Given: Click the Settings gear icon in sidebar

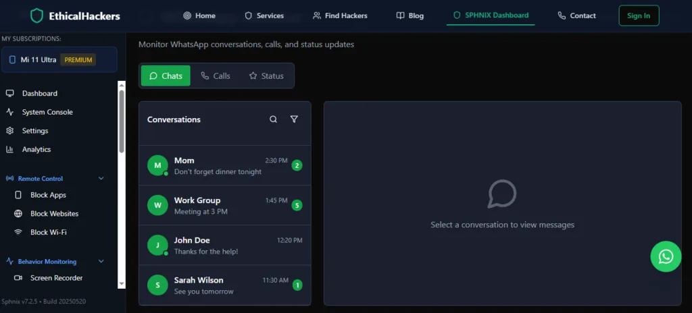Looking at the screenshot, I should 9,130.
